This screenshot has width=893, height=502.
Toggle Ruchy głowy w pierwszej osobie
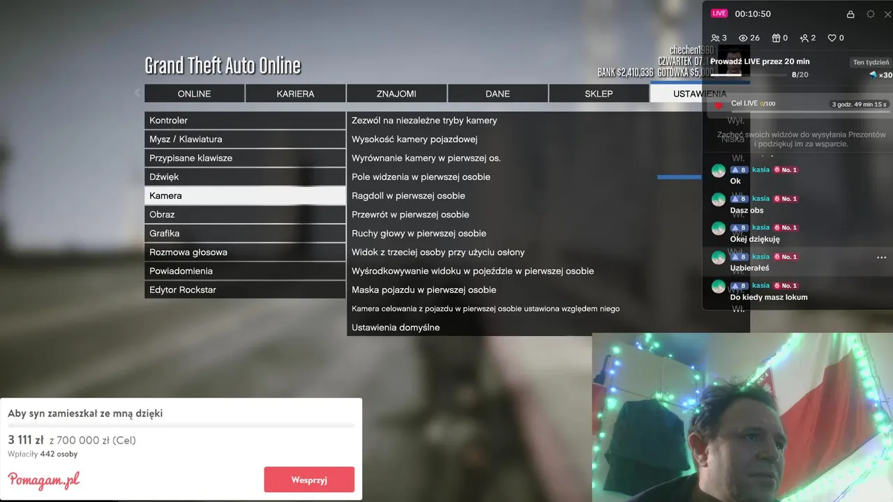point(548,233)
